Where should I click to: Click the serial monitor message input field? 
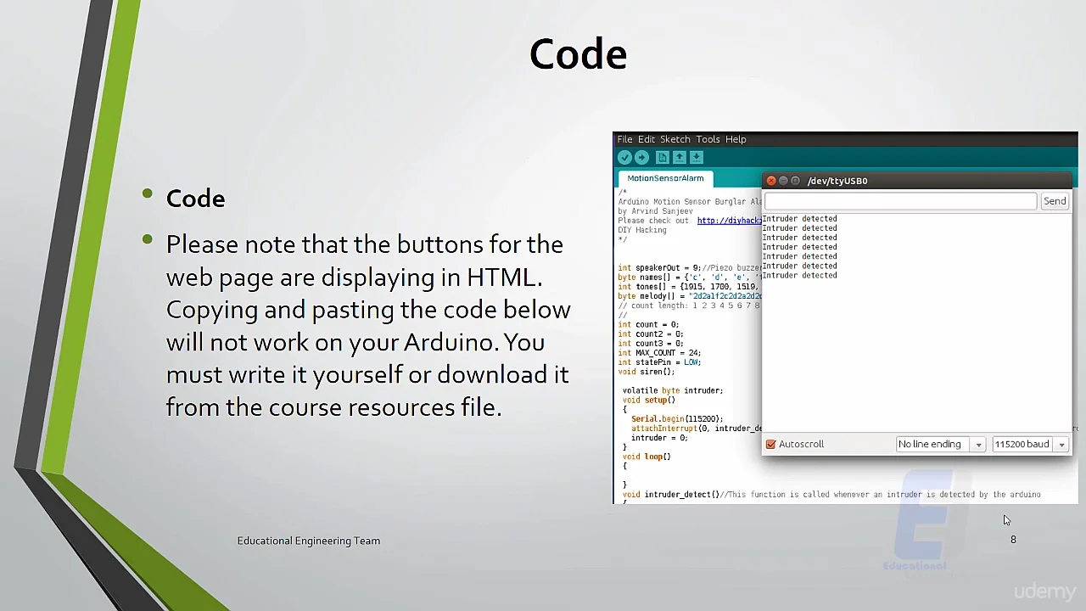[900, 201]
